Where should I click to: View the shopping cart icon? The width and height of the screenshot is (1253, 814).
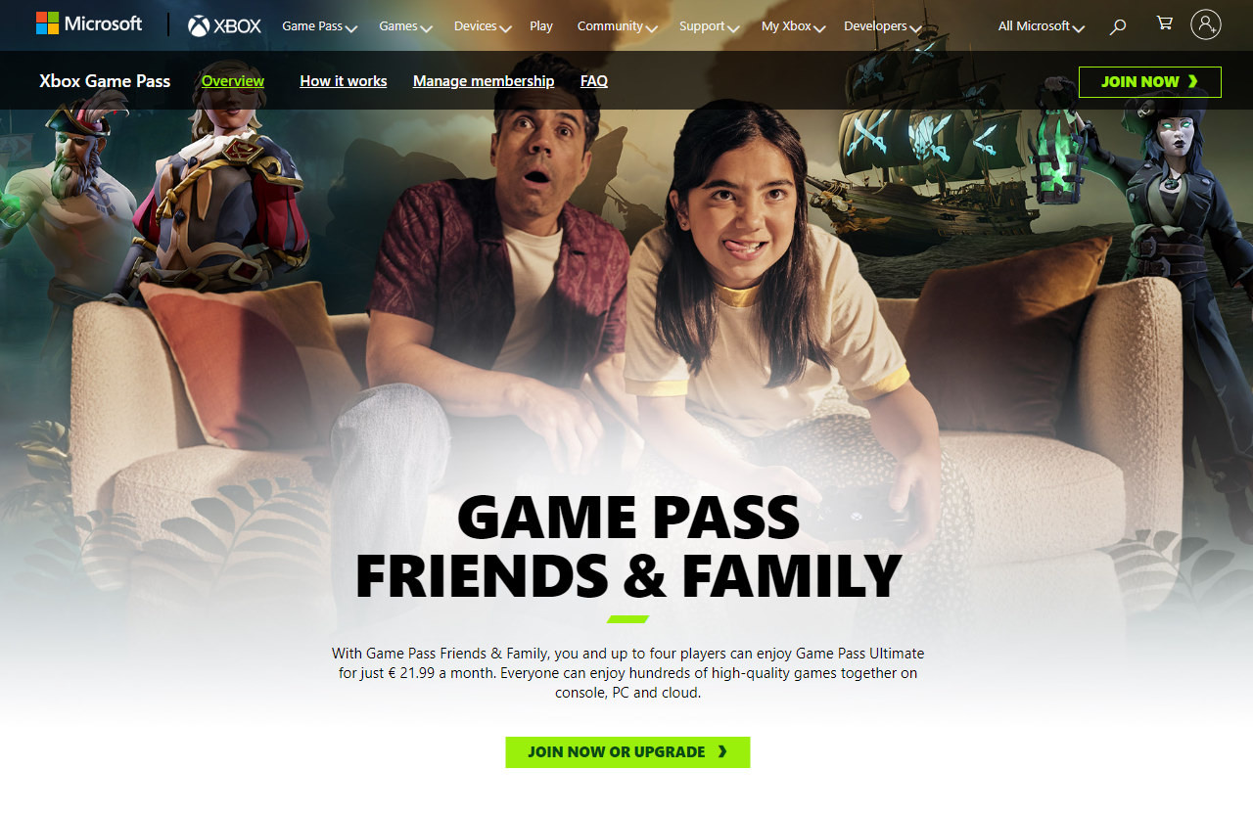point(1164,23)
